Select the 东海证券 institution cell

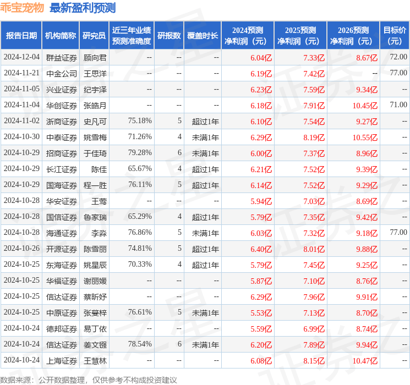pos(62,265)
